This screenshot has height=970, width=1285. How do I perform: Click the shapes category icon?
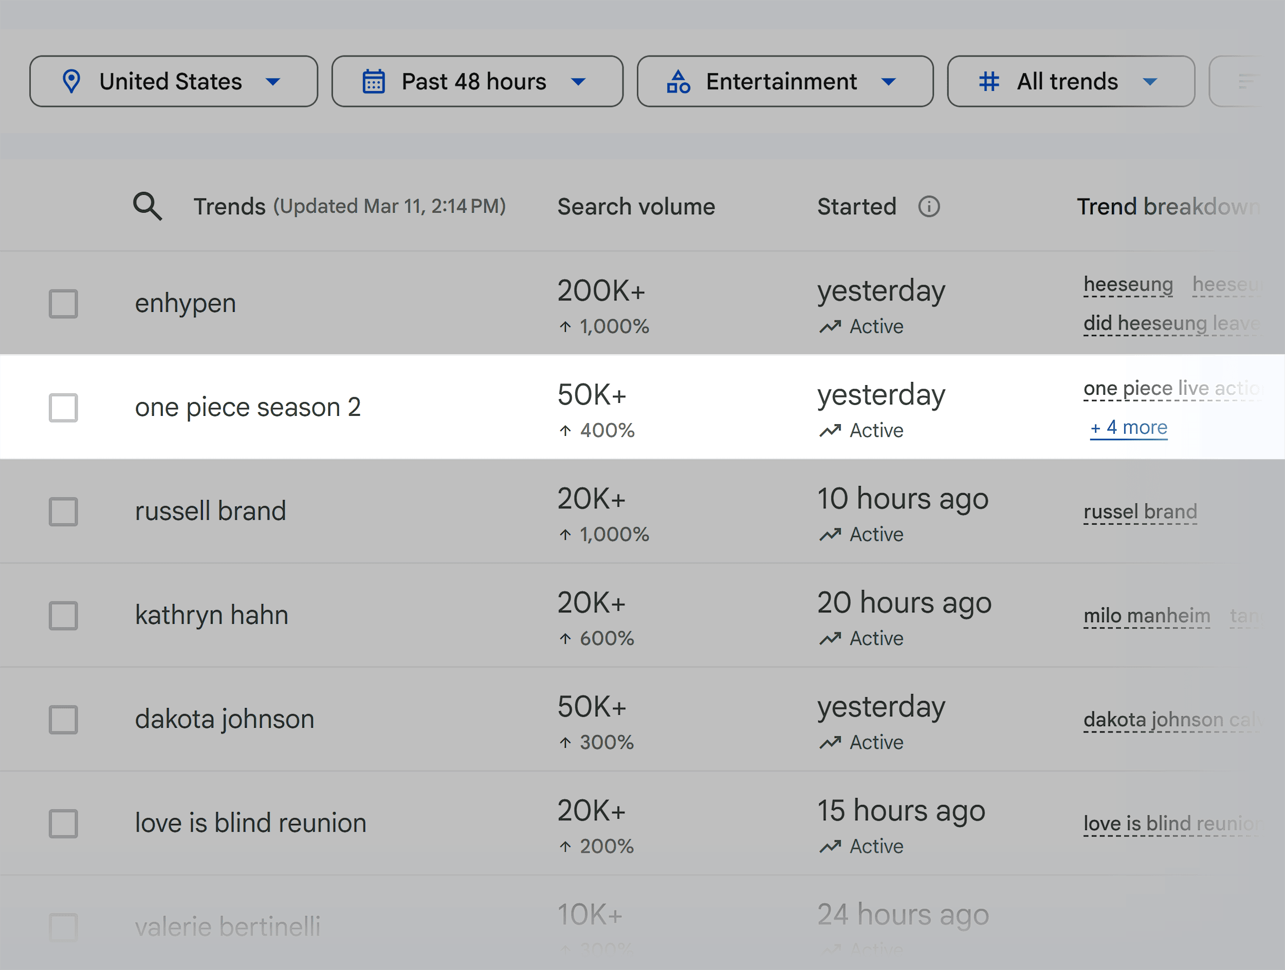pos(678,81)
